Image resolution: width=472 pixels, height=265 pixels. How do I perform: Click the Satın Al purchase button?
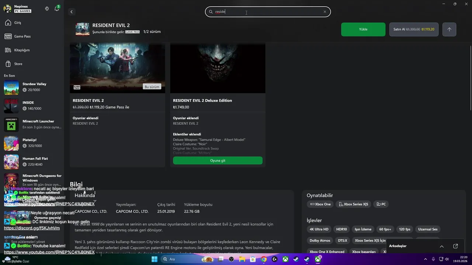[414, 29]
